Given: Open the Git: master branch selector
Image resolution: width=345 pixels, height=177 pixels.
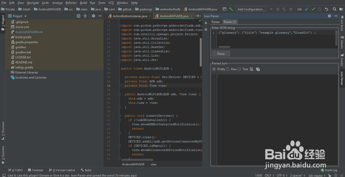Looking at the screenshot, I should (x=317, y=175).
